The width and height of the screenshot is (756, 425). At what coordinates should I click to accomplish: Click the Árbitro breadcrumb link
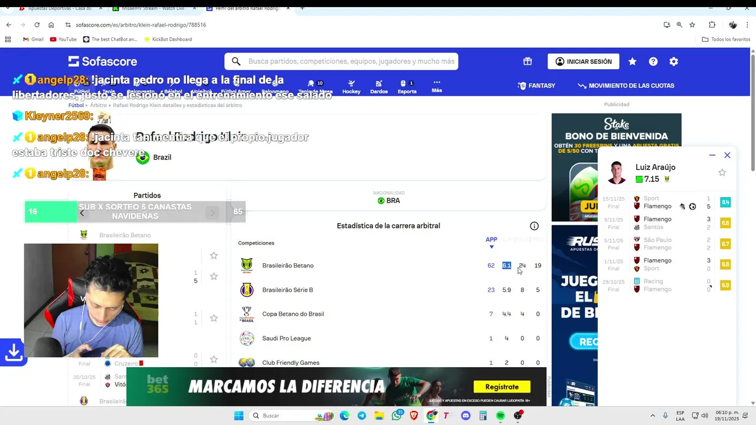[x=99, y=105]
